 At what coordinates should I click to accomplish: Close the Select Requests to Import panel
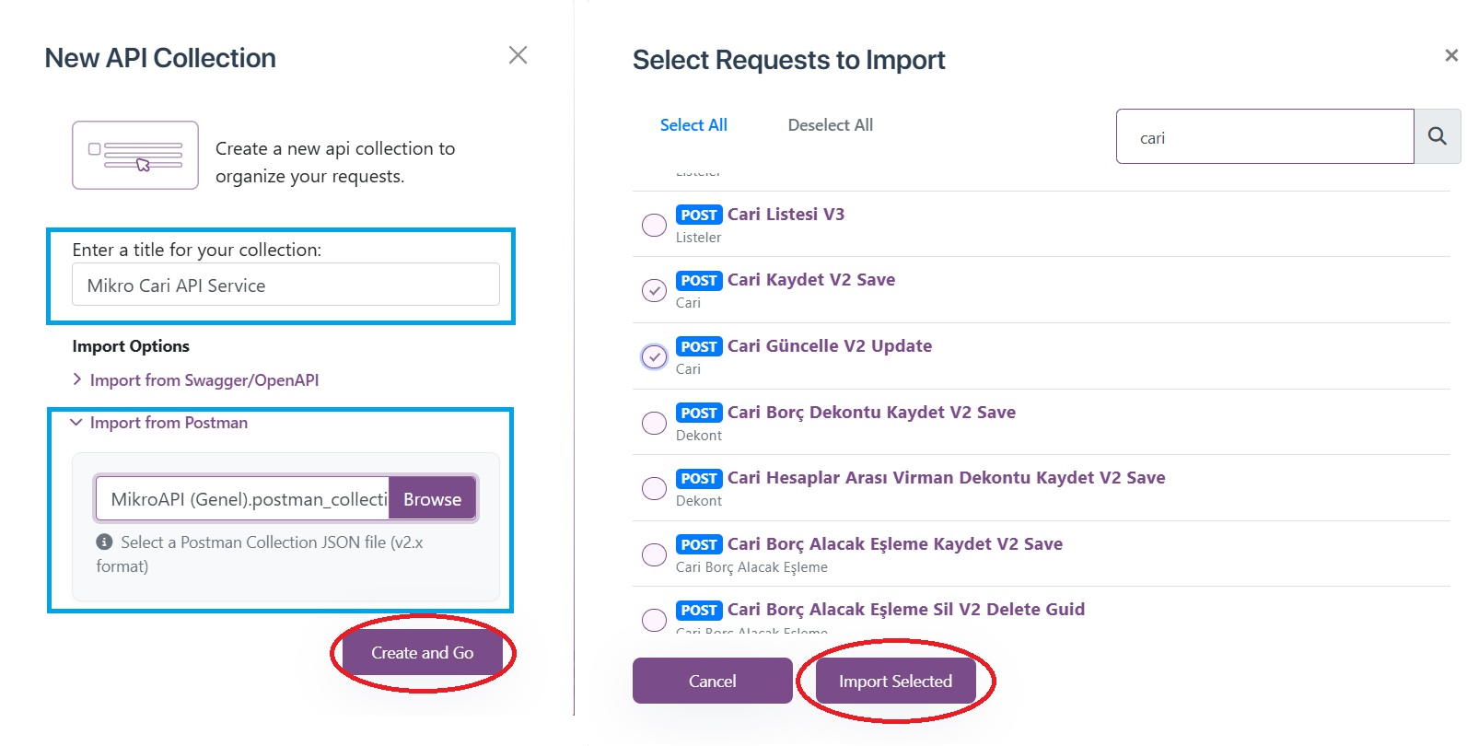point(1451,55)
